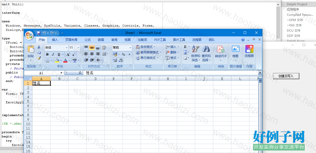The width and height of the screenshot is (316, 153).
Task: Increase indent icon
Action: tap(92, 60)
